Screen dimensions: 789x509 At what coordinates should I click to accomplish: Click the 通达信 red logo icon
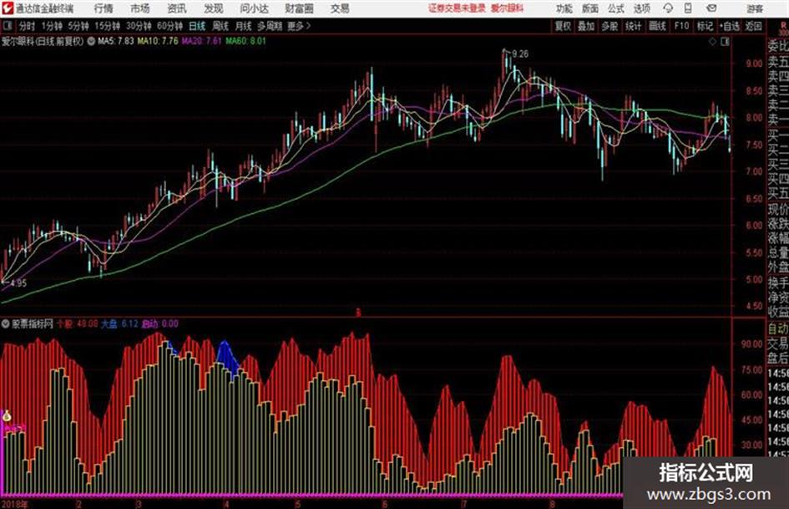(7, 8)
